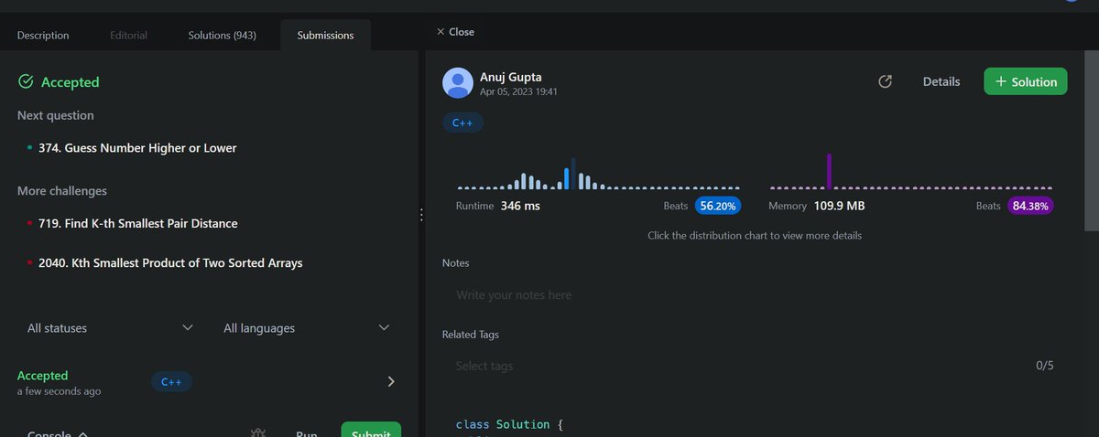The height and width of the screenshot is (437, 1099).
Task: Click the Apr 05, 2023 19:41 timestamp
Action: click(518, 91)
